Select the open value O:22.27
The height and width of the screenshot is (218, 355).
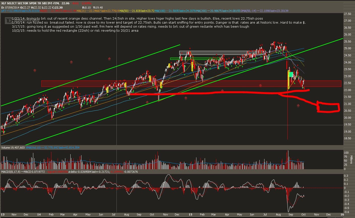(25, 8)
